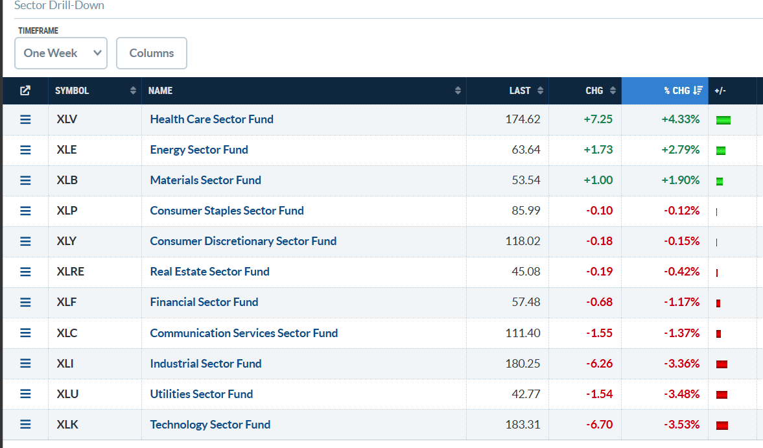
Task: Open the XLK row menu icon
Action: tap(25, 424)
